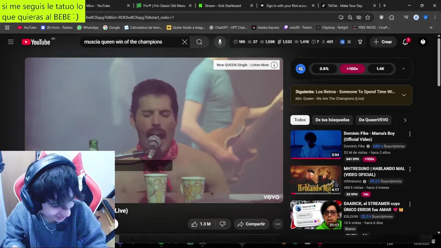Clear the search box with the X
The height and width of the screenshot is (248, 441).
pyautogui.click(x=185, y=42)
